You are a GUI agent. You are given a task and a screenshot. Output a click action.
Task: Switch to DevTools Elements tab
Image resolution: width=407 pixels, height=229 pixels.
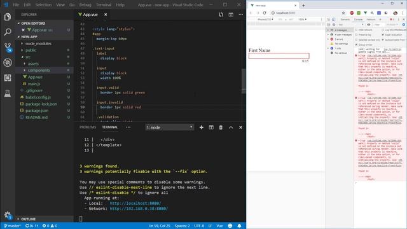tap(345, 20)
